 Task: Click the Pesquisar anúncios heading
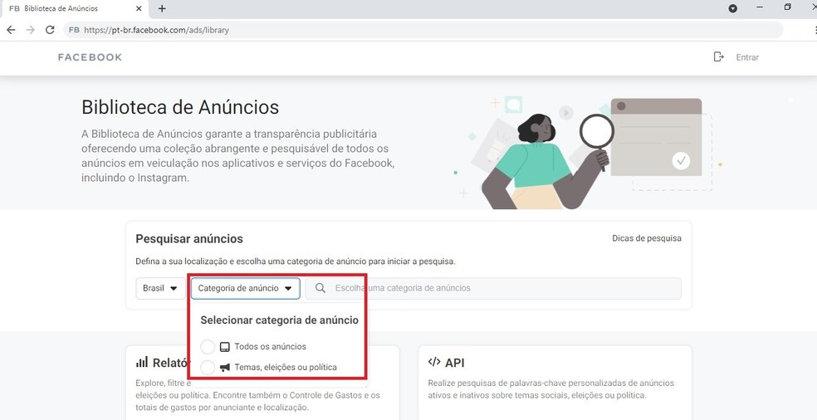coord(189,239)
